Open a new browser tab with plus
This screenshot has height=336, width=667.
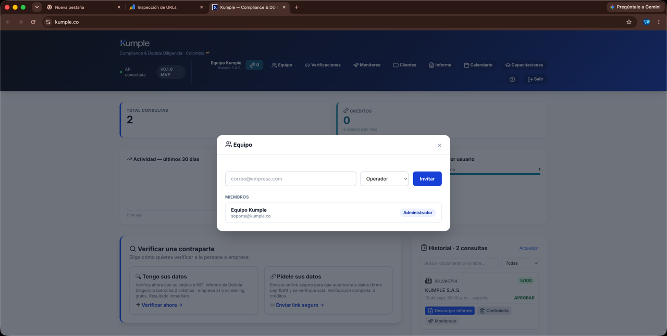pos(297,7)
